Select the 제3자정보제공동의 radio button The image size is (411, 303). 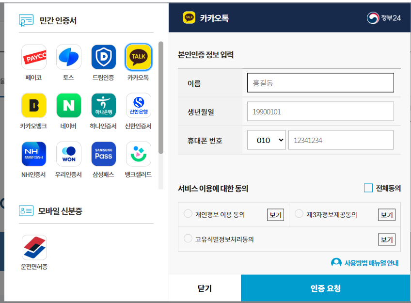tap(299, 214)
